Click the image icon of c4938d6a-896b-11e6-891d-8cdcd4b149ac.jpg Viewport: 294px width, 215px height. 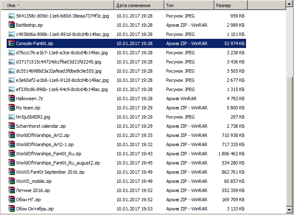pyautogui.click(x=11, y=34)
